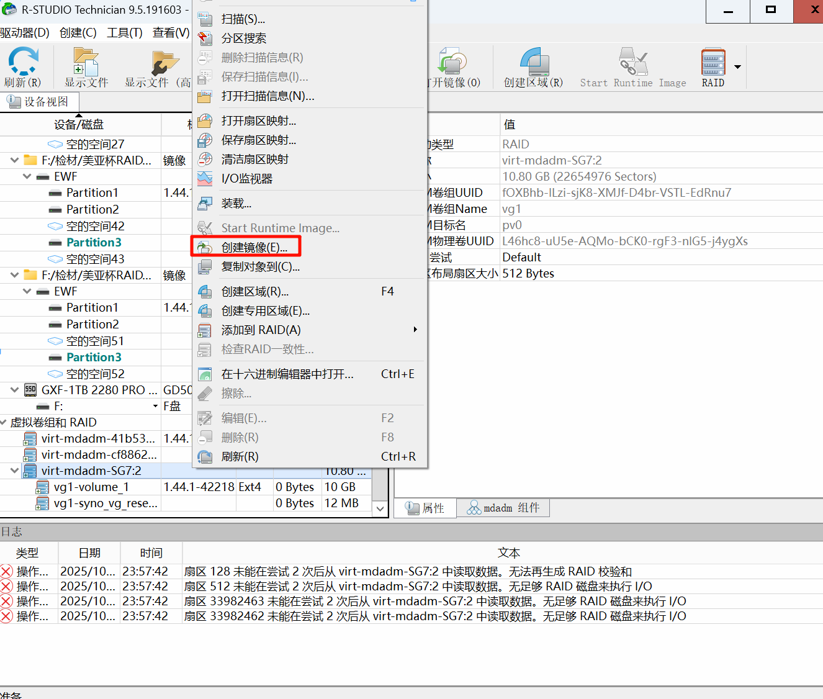Open the RAID toolbar dropdown arrow
Screen dimensions: 823x699
(x=737, y=67)
